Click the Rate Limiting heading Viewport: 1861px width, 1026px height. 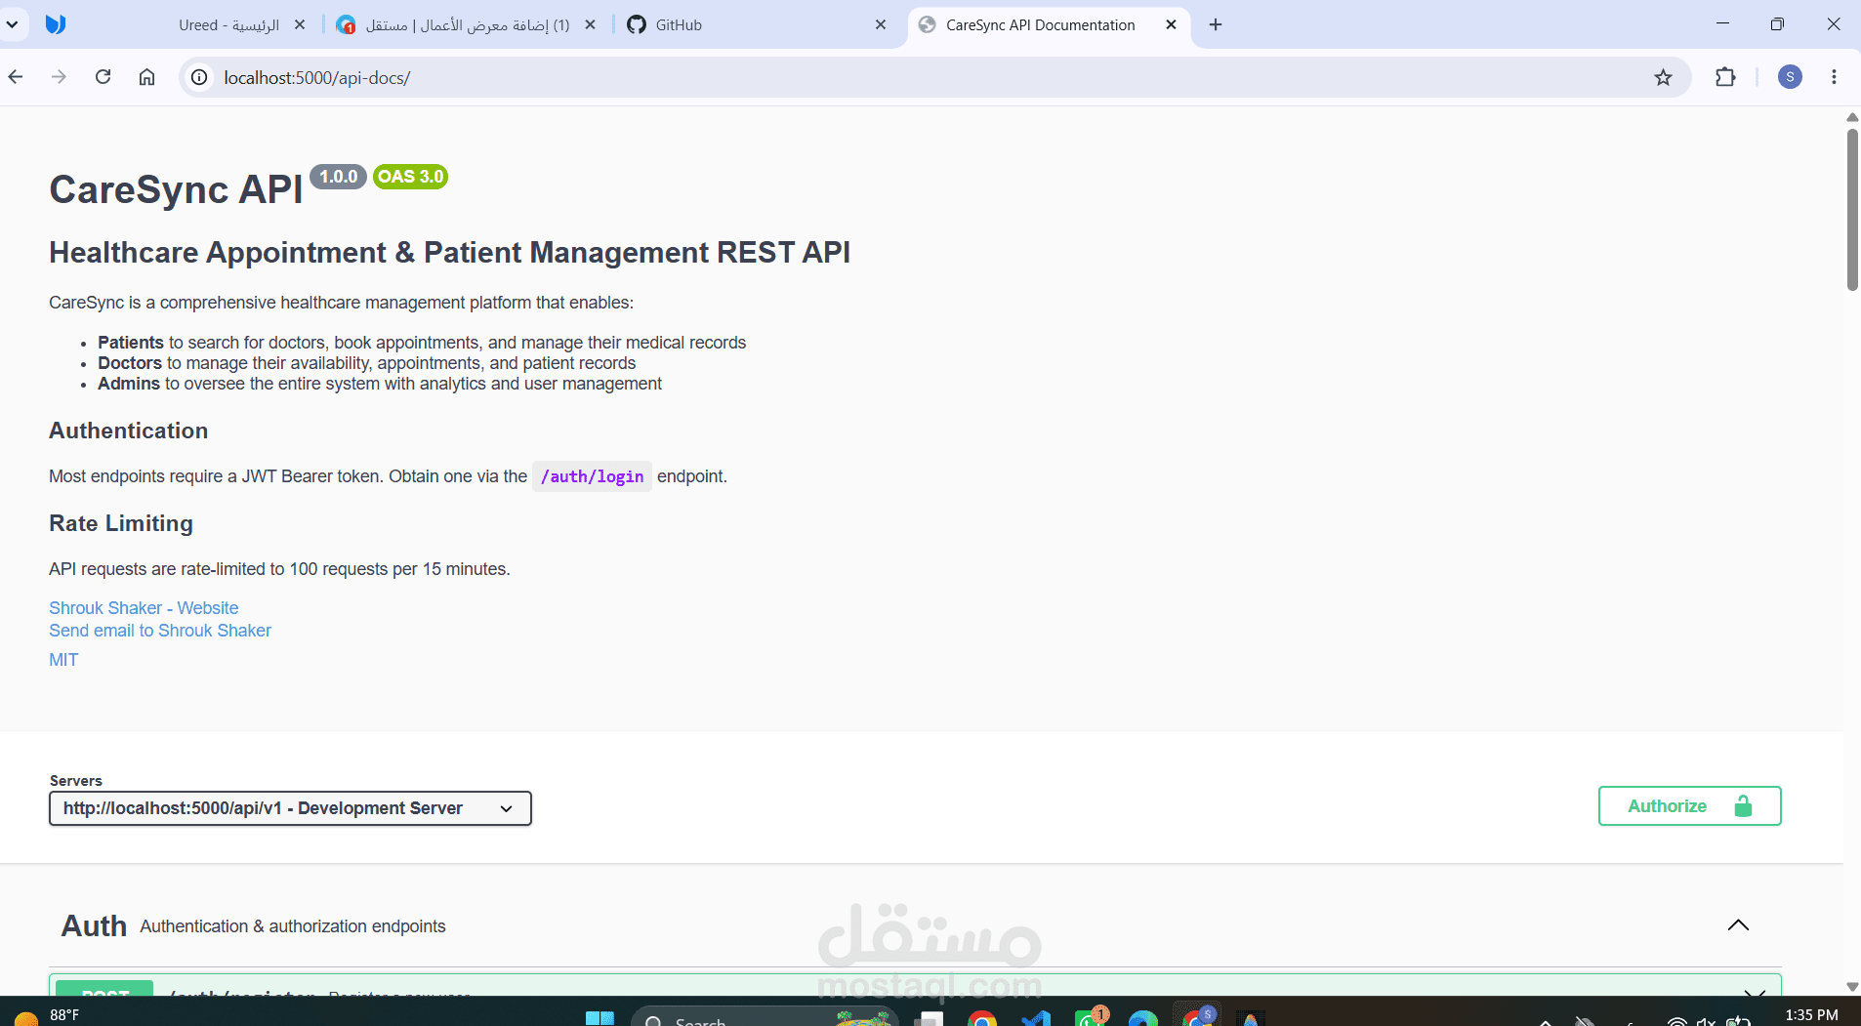(x=121, y=523)
